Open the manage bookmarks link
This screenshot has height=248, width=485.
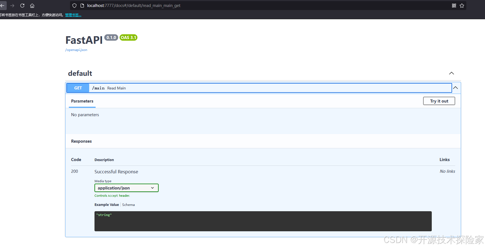pos(73,15)
